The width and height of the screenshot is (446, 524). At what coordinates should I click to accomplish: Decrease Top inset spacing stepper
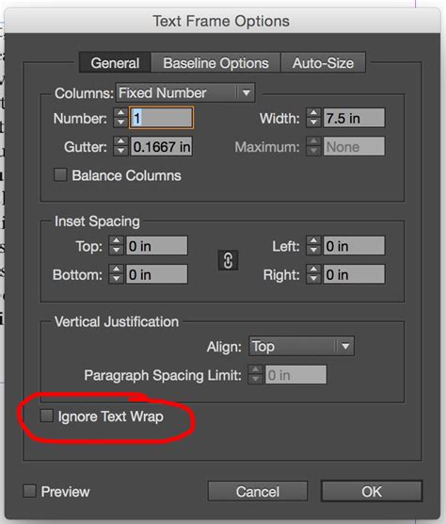[116, 251]
